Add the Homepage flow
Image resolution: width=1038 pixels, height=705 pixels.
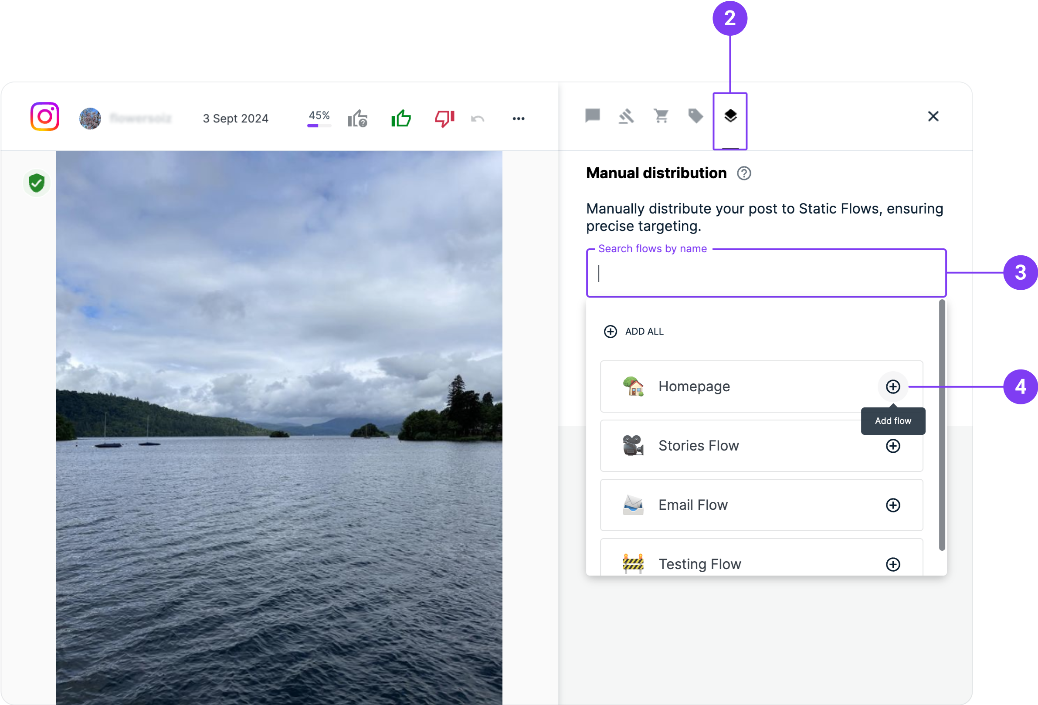point(892,386)
